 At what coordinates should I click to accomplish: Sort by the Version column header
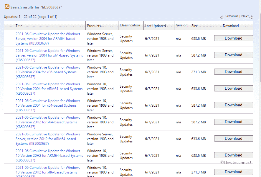[181, 25]
